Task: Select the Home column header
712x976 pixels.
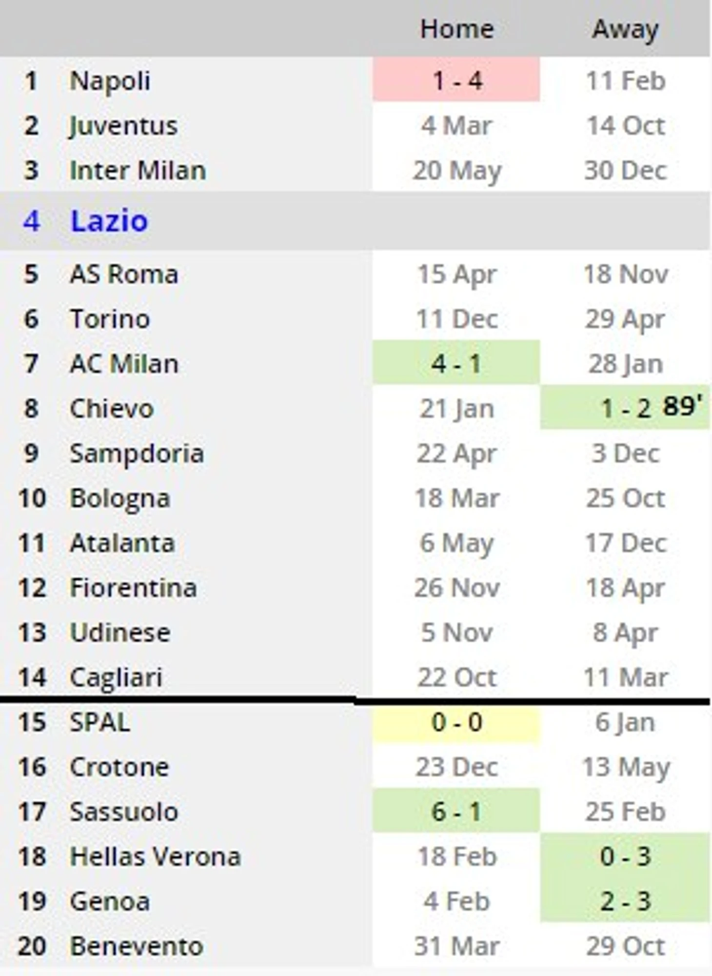Action: [457, 29]
